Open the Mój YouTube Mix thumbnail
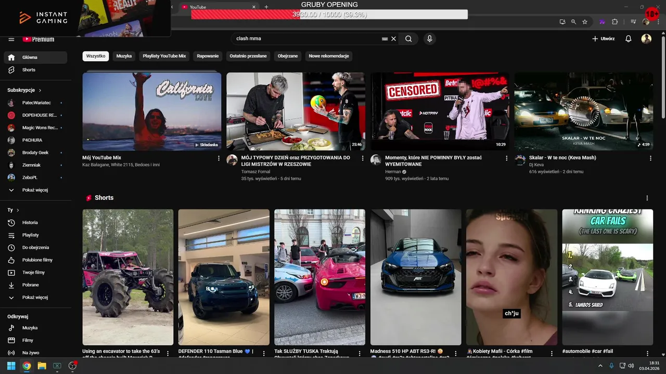Screen dimensions: 666x374 [x=152, y=111]
